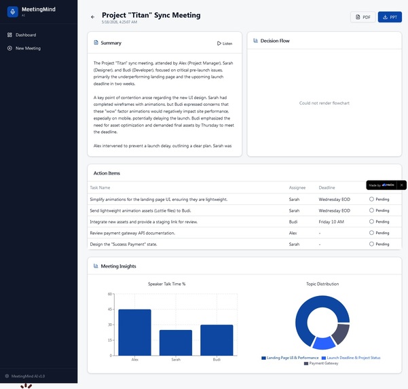Click the MeetingMind AI v1.0 settings gear icon
The width and height of the screenshot is (408, 389).
point(7,376)
